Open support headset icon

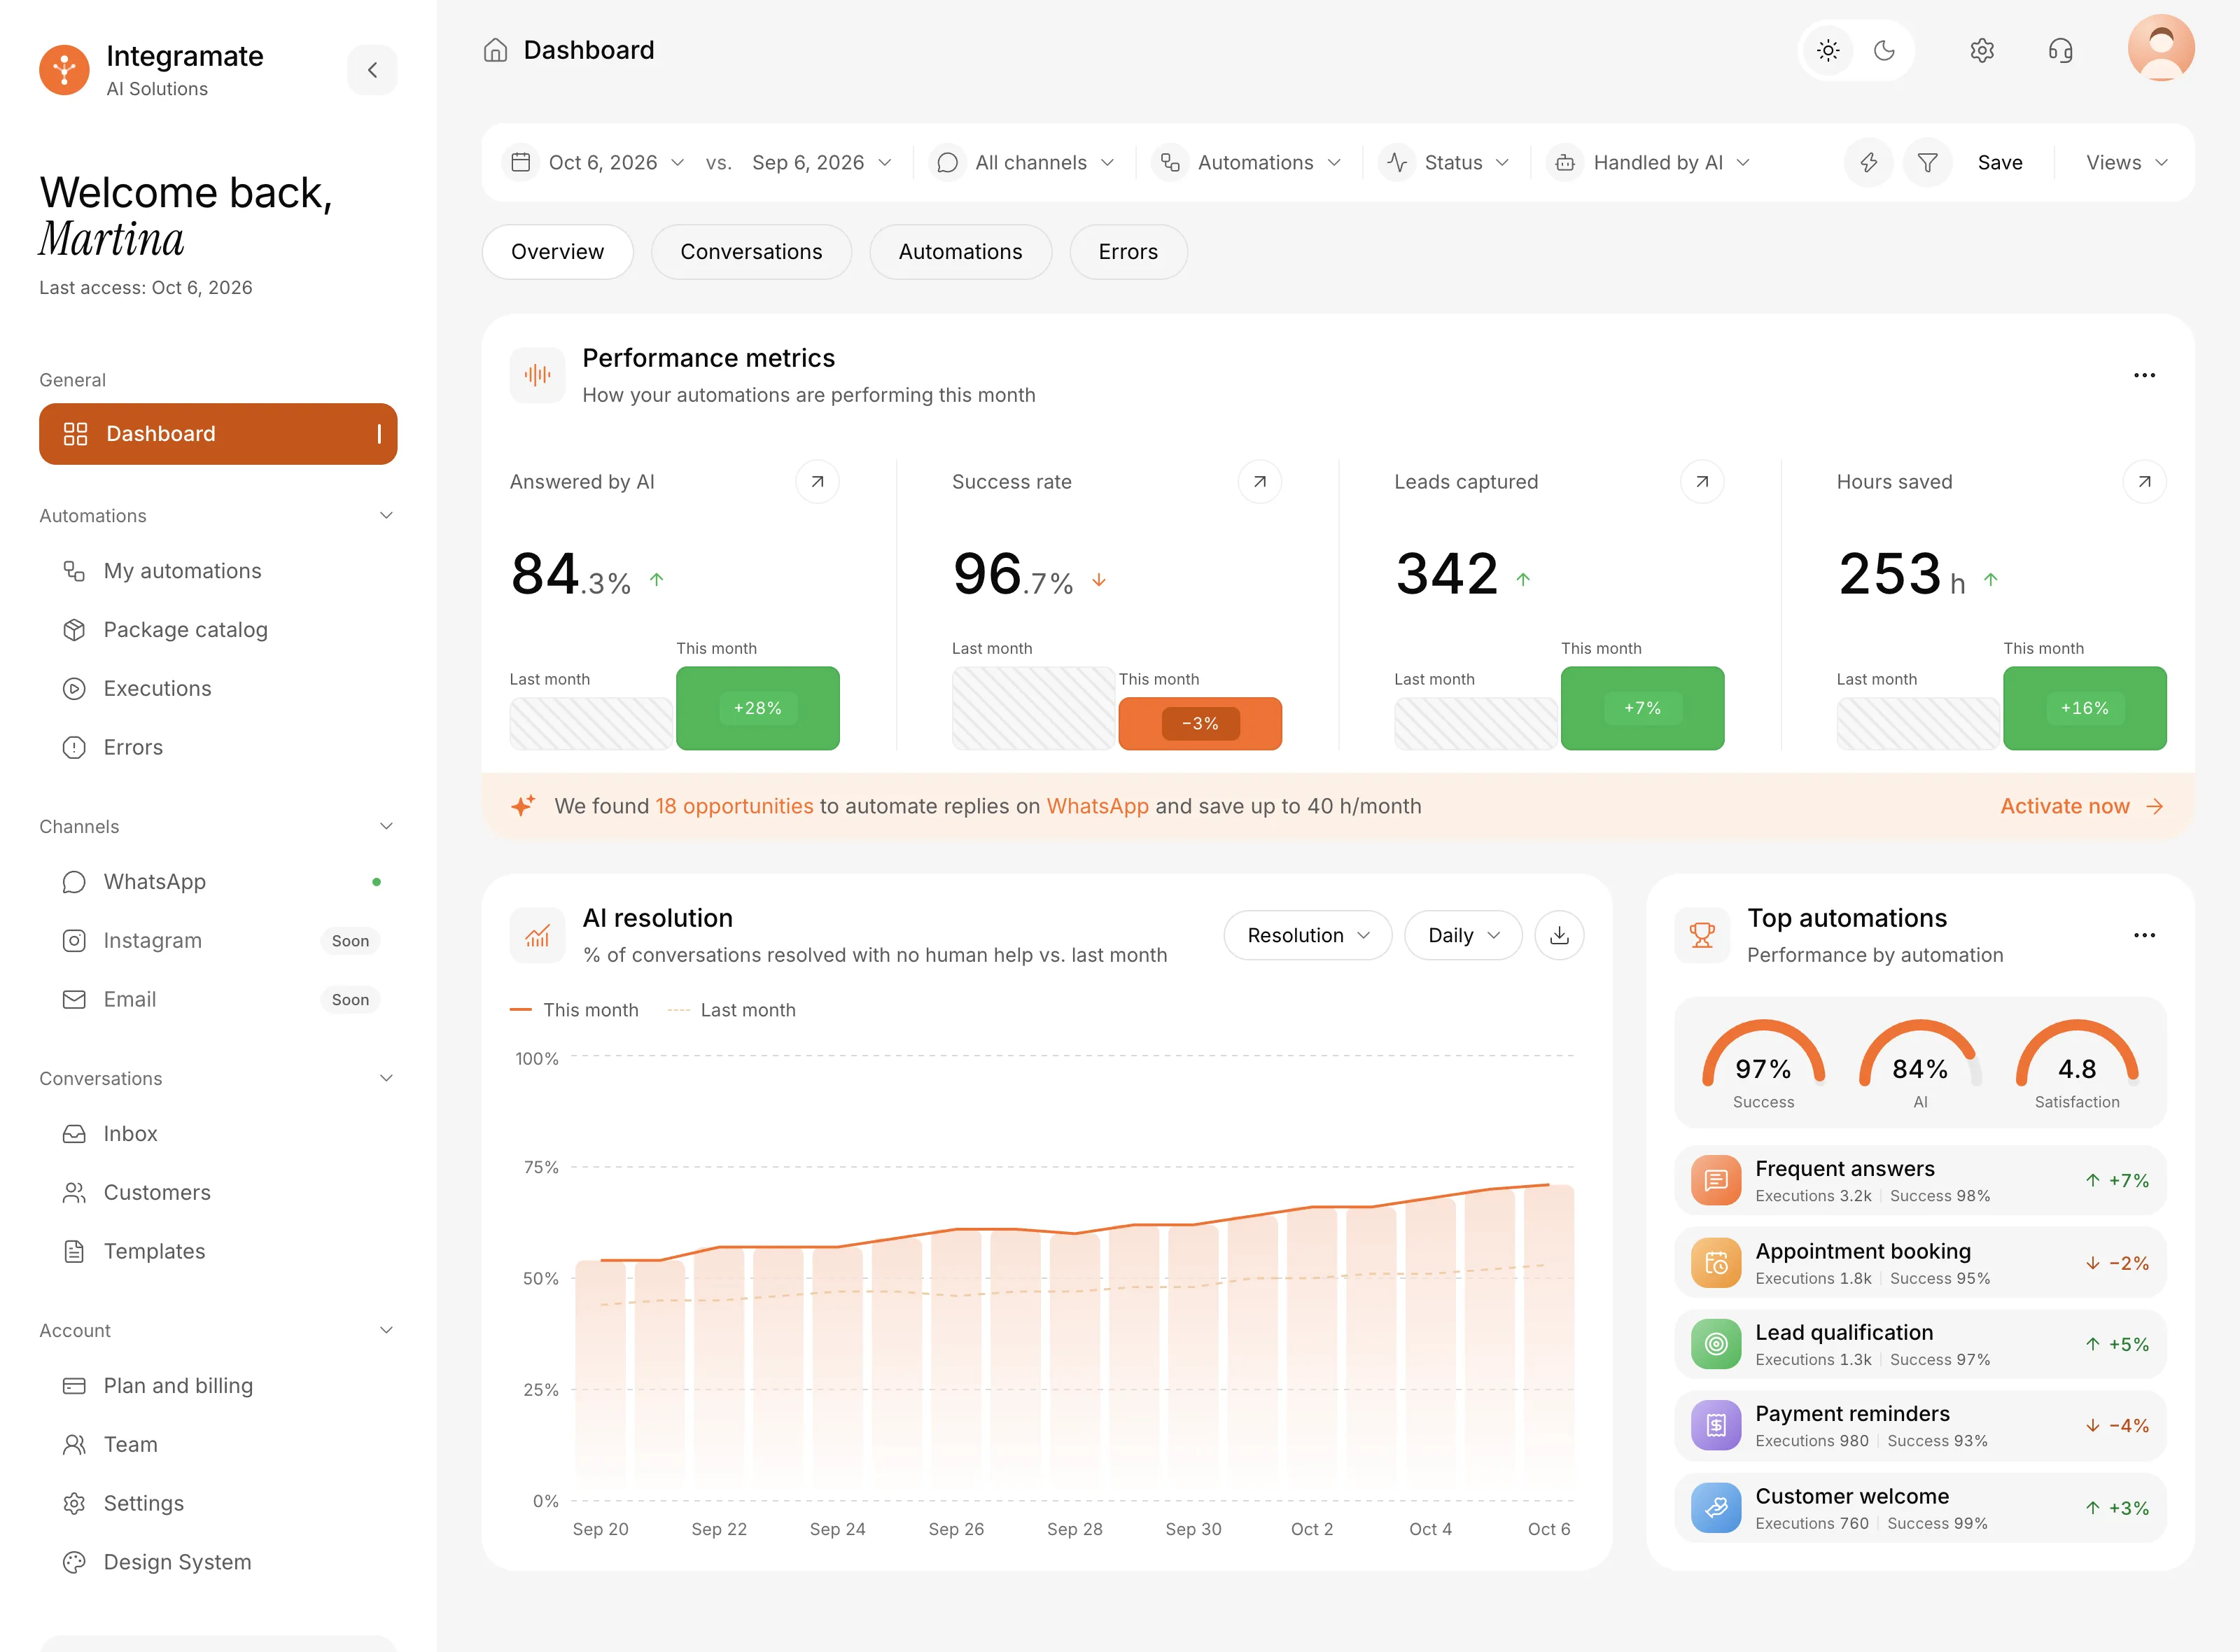(x=2060, y=51)
